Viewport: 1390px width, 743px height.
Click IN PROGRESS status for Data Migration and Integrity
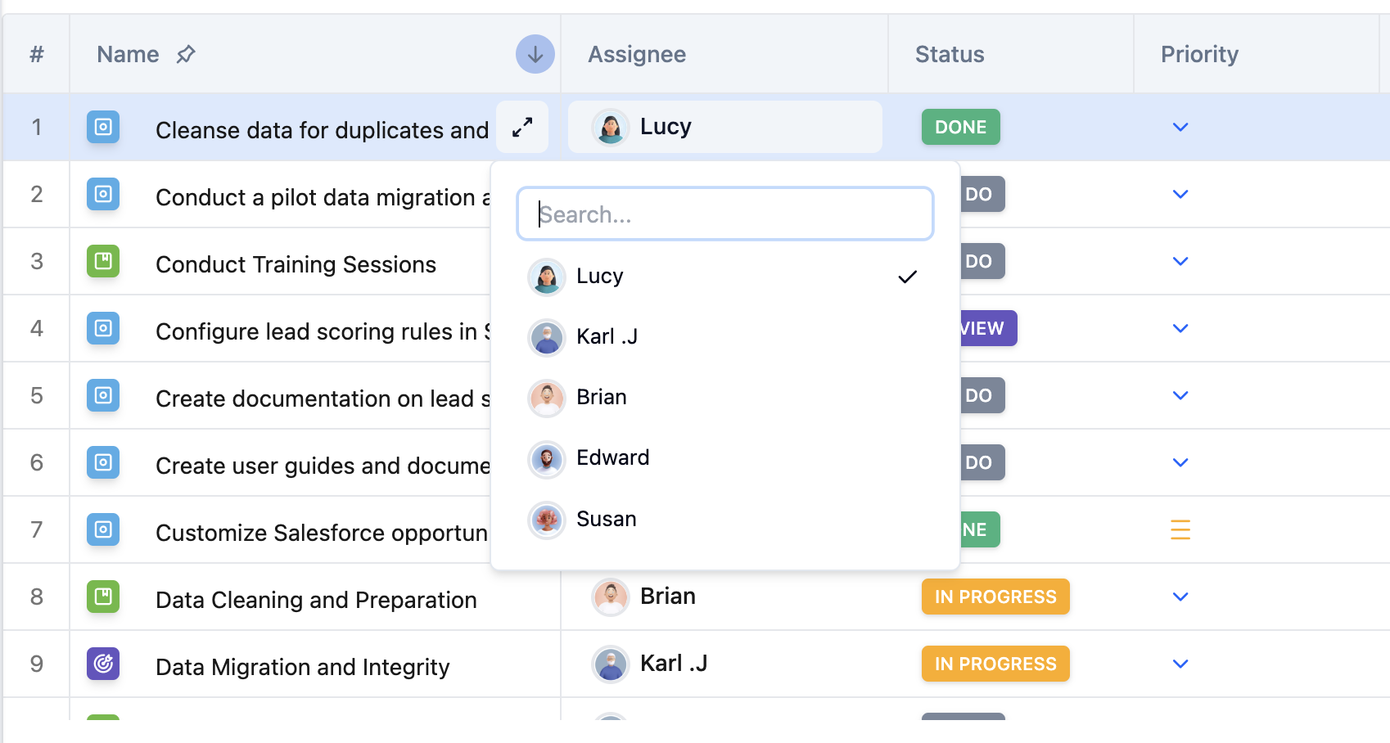(x=995, y=664)
